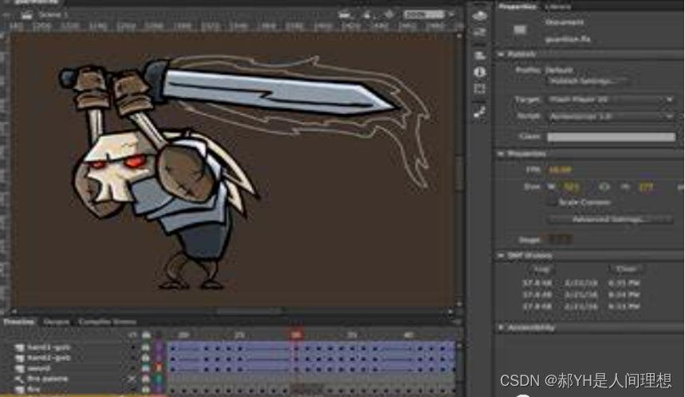Click the top icon in the collapsed panel strip
This screenshot has width=685, height=397.
(x=480, y=16)
